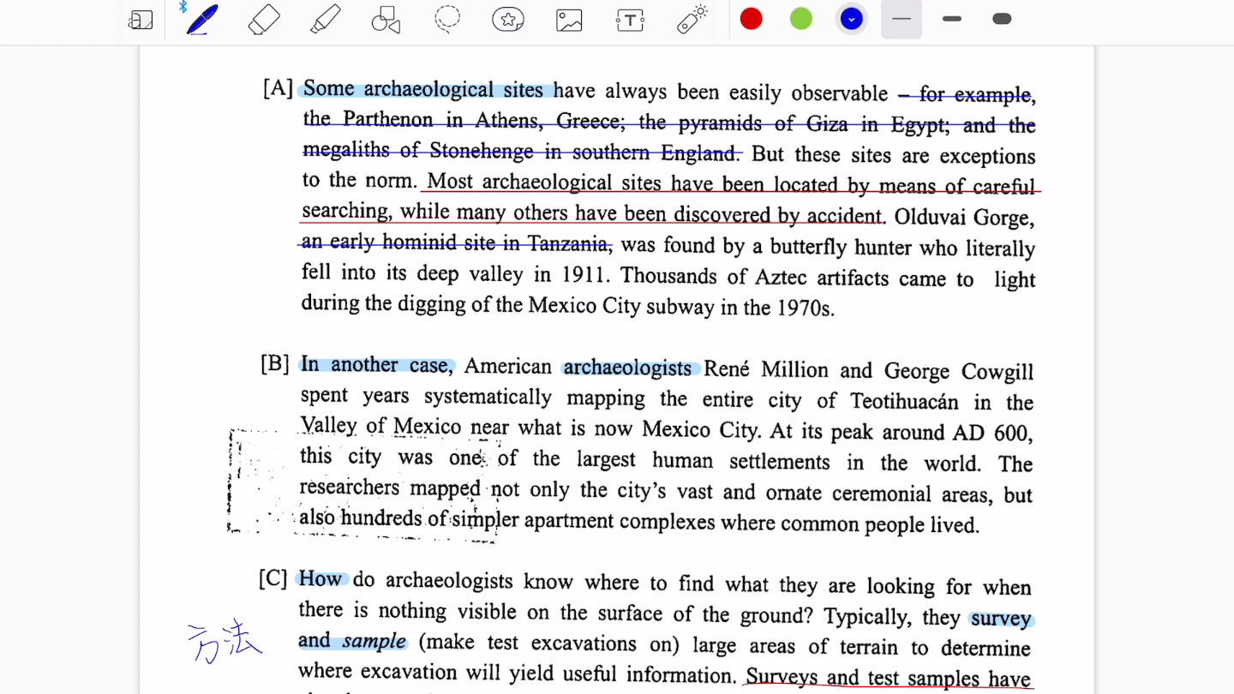Image resolution: width=1234 pixels, height=694 pixels.
Task: Open the Shapes tool
Action: pyautogui.click(x=386, y=19)
